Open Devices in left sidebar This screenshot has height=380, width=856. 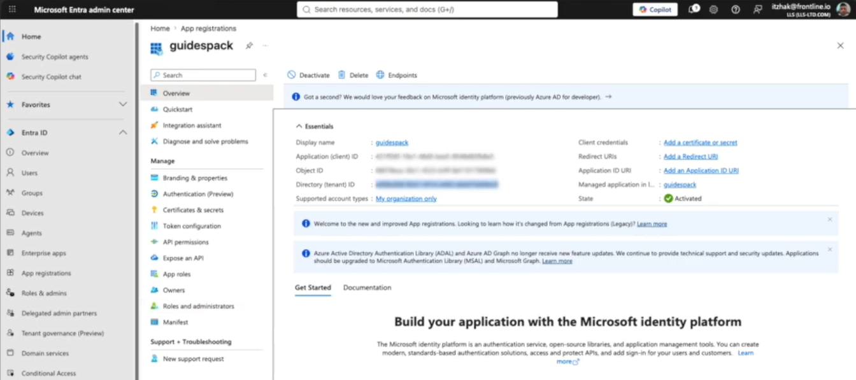(x=32, y=213)
